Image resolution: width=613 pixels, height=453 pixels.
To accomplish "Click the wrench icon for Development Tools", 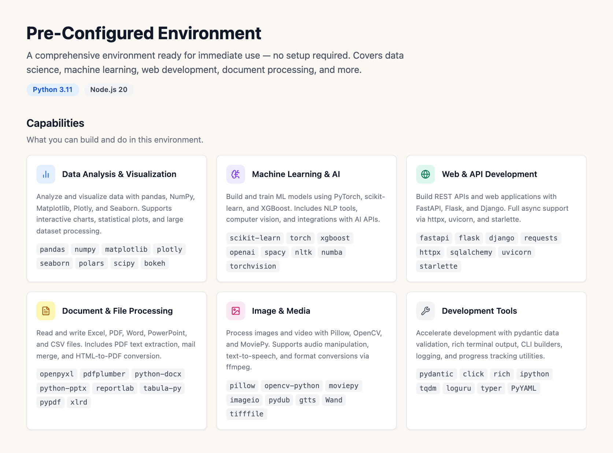I will (x=426, y=311).
